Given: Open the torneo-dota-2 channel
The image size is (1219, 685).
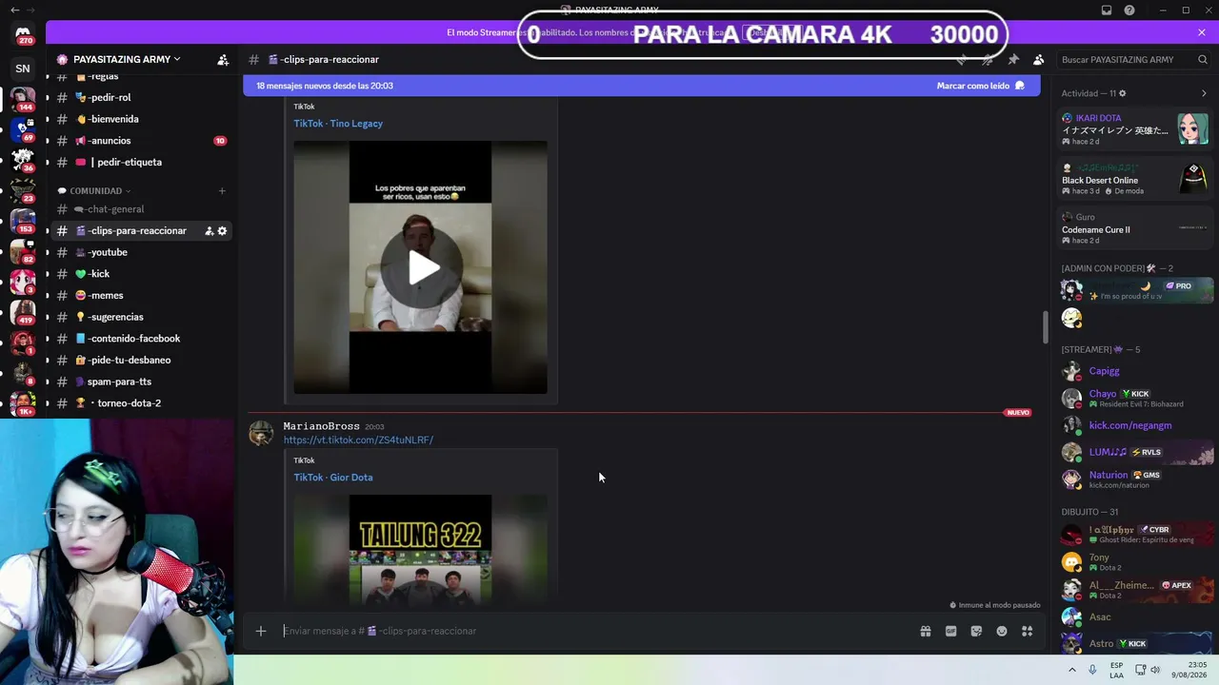Looking at the screenshot, I should [x=141, y=403].
